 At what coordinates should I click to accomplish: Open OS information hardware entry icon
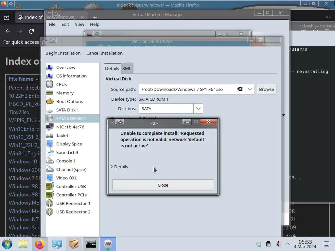coord(50,76)
